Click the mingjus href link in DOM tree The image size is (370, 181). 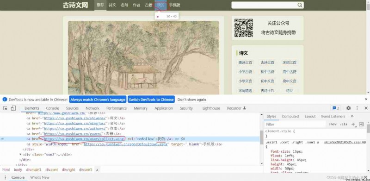75,123
